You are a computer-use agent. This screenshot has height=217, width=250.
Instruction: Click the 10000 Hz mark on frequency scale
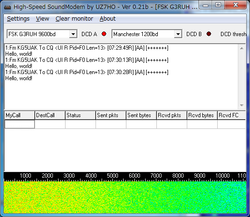[x=222, y=176]
